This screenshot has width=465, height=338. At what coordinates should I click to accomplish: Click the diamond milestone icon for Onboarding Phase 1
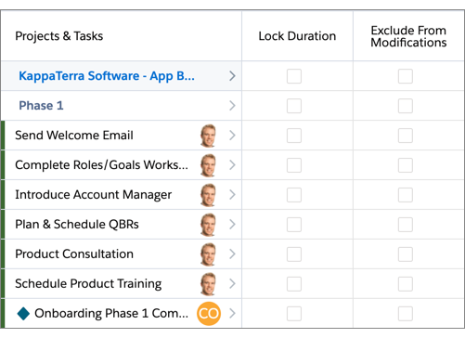point(23,314)
